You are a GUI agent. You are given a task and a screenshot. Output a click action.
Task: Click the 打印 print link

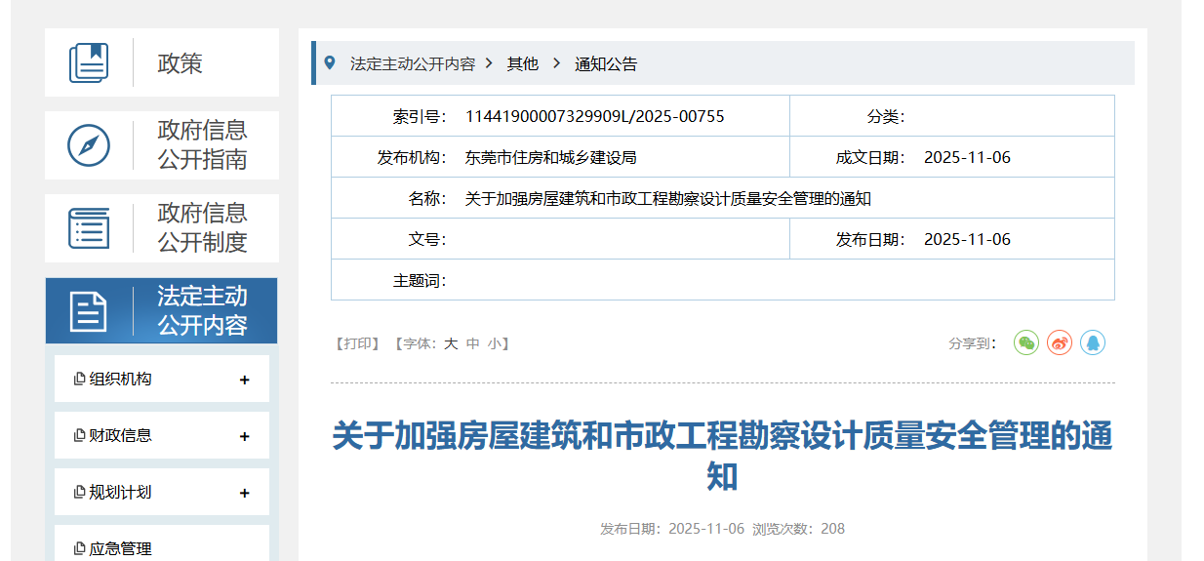point(357,343)
